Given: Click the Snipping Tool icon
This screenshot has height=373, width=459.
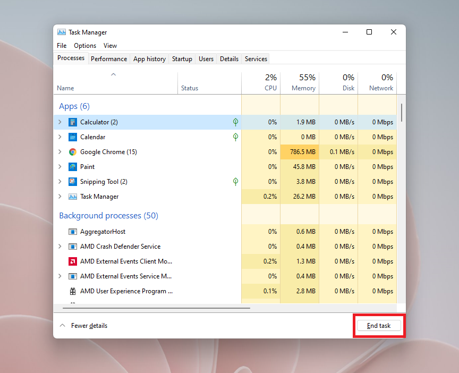Looking at the screenshot, I should click(x=73, y=182).
